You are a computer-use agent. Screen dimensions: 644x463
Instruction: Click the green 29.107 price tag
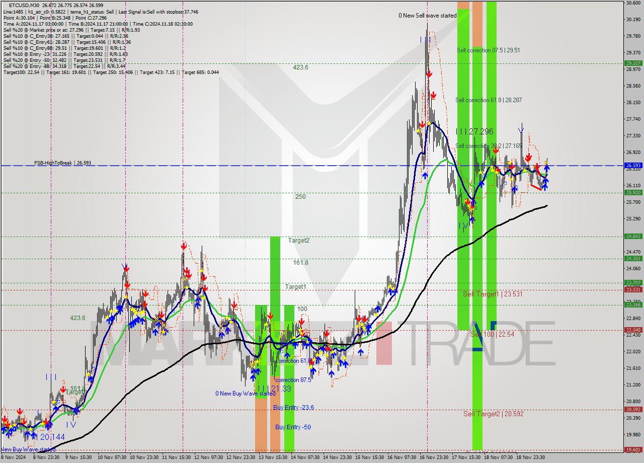pyautogui.click(x=633, y=63)
